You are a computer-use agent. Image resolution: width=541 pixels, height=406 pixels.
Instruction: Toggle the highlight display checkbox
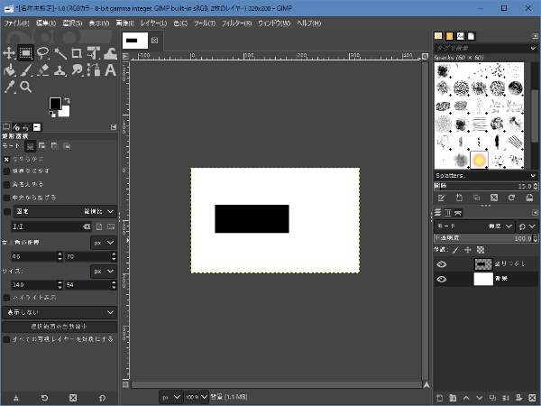click(x=7, y=297)
